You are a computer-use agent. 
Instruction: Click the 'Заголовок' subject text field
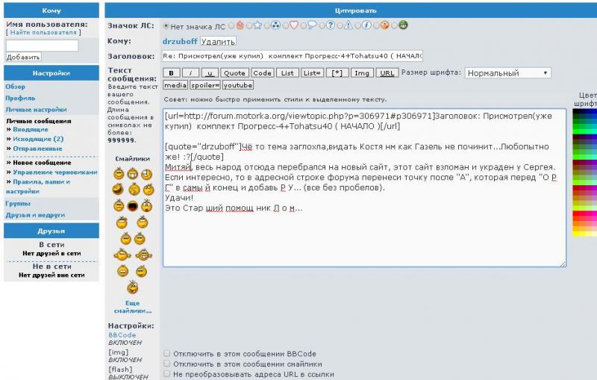pyautogui.click(x=292, y=56)
